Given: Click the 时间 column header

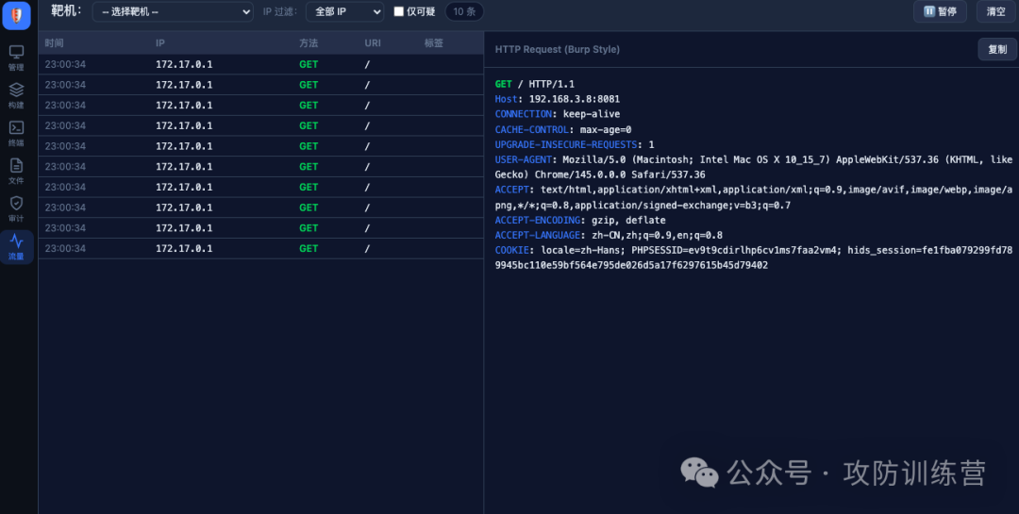Looking at the screenshot, I should [54, 42].
